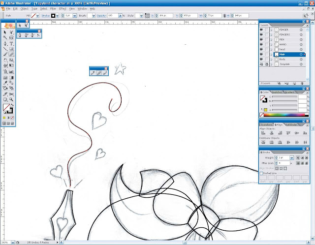Select the Type tool
315x245 pixels.
click(x=11, y=43)
